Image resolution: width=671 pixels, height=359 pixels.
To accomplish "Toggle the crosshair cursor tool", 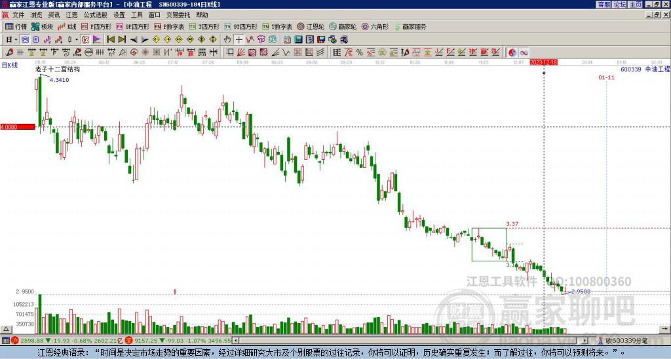I will pos(239,40).
